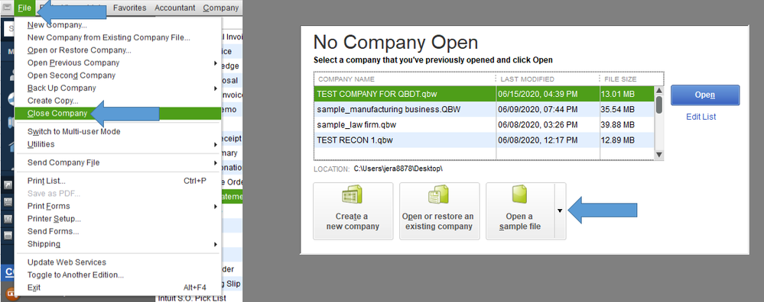Expand the Utilities submenu

[216, 145]
